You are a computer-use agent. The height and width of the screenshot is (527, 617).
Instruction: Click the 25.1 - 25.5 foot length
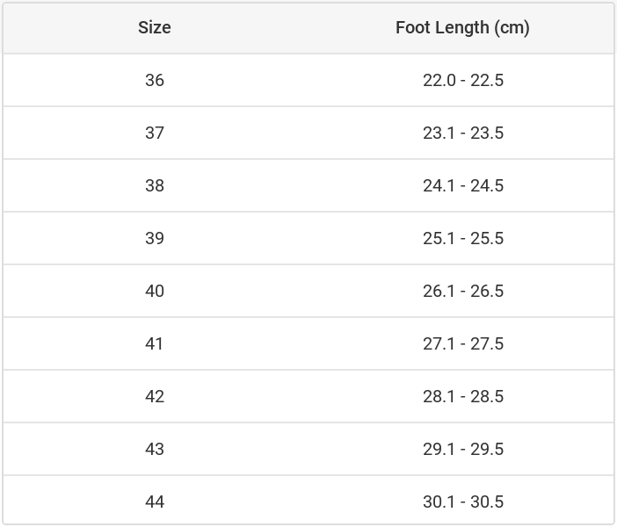[462, 238]
